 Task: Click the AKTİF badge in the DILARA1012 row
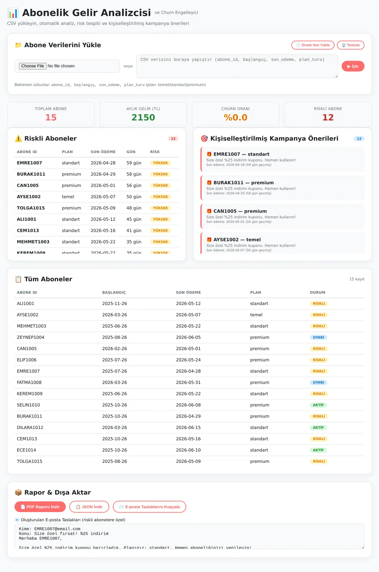[318, 427]
